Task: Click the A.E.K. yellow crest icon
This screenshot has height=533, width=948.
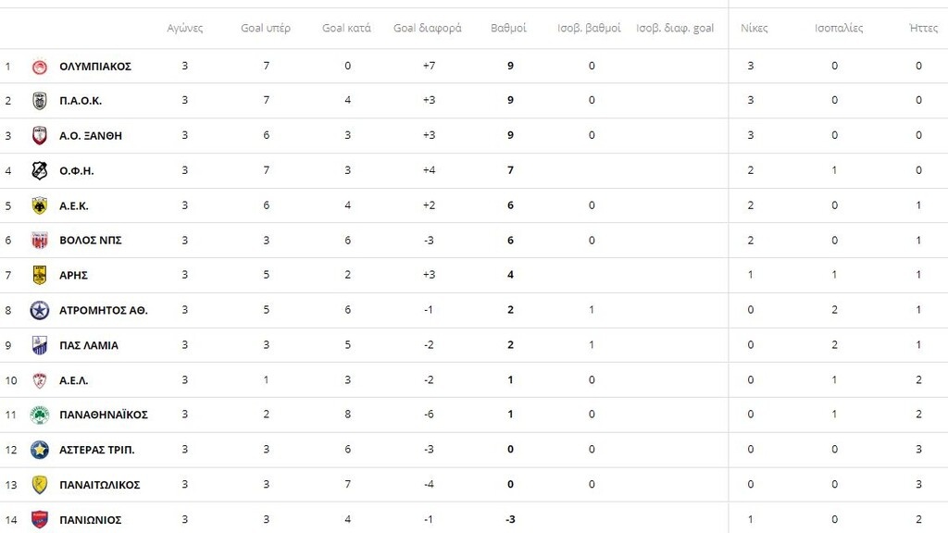Action: pos(39,205)
